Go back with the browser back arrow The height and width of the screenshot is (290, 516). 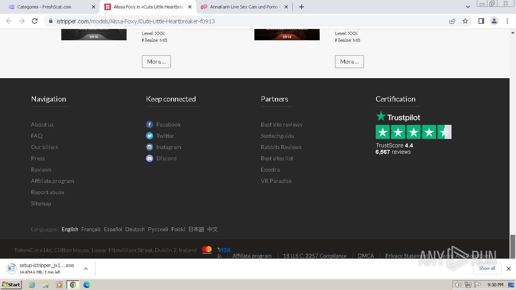point(9,21)
